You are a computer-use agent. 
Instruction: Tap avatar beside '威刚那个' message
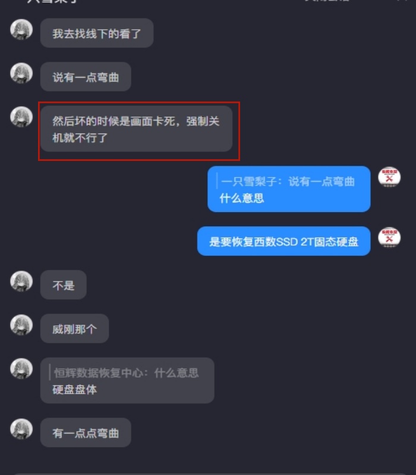click(21, 325)
